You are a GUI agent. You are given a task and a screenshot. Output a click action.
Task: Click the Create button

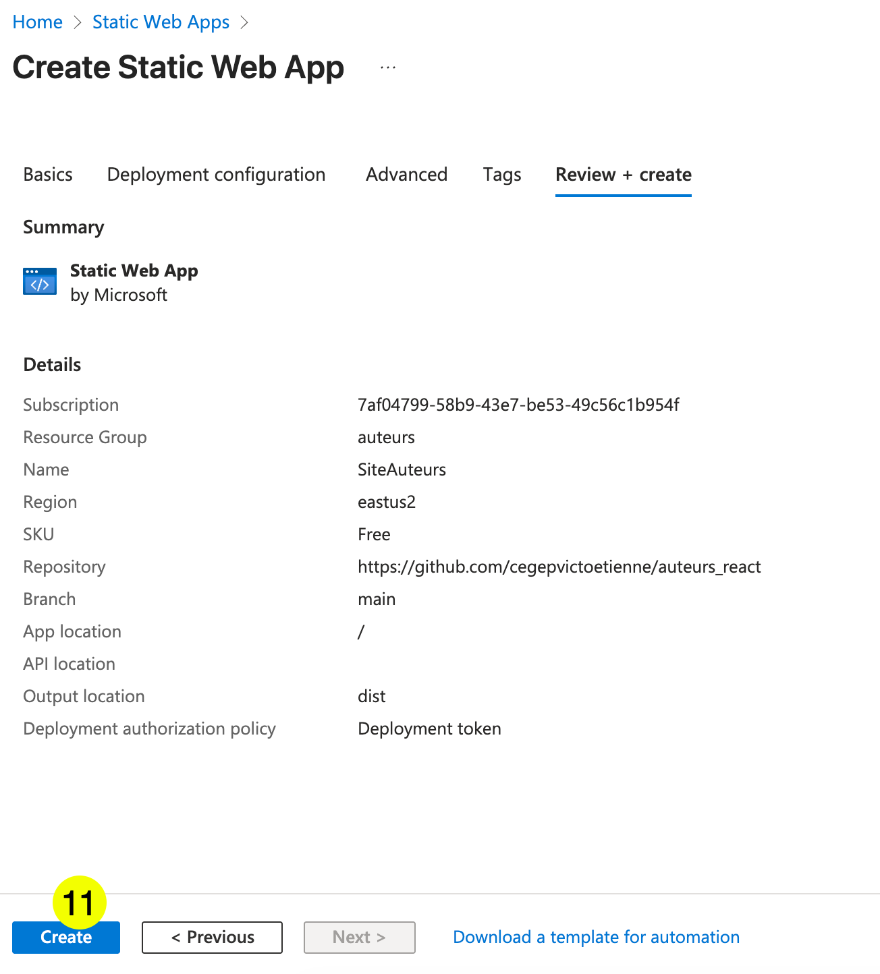tap(65, 937)
